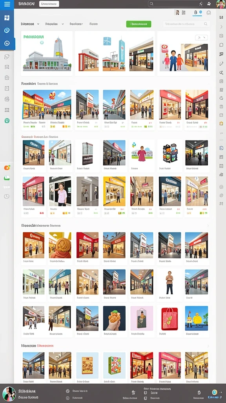Click the yellow note icon in right sidebar
226x403 pixels.
(x=221, y=123)
